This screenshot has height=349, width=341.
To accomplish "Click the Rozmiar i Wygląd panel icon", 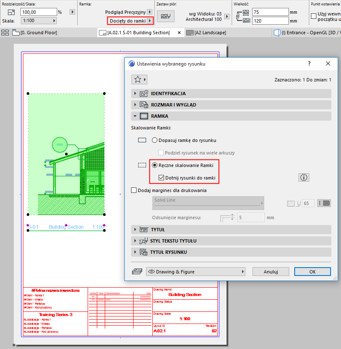I will point(144,105).
